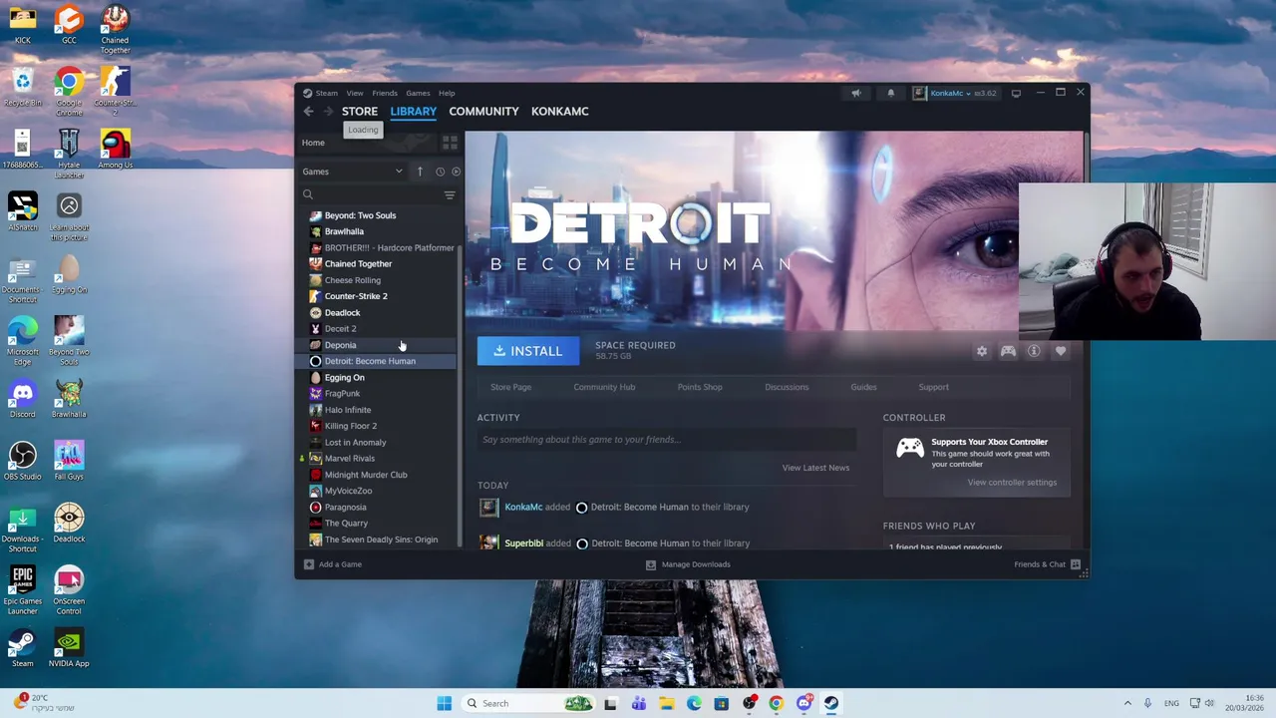
Task: Open the Points Shop link
Action: [x=700, y=387]
